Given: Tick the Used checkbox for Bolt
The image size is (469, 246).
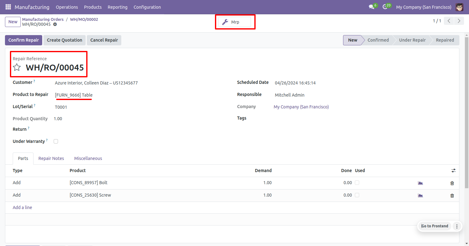Looking at the screenshot, I should coord(357,183).
